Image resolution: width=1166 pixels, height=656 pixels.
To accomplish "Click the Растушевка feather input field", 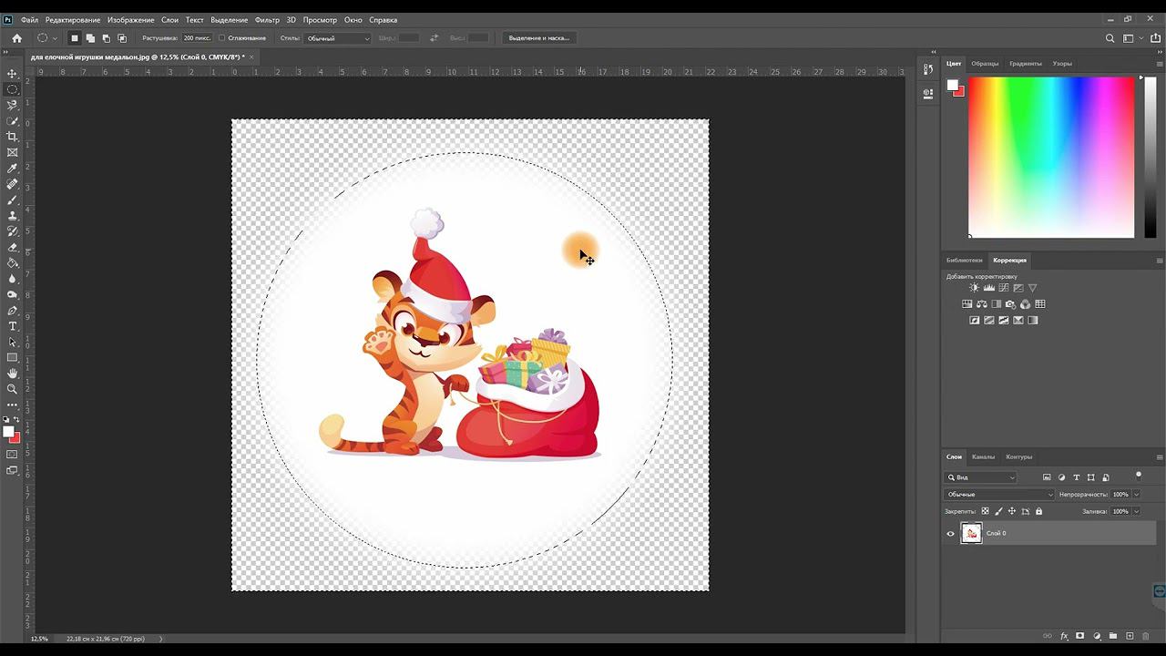I will (197, 38).
